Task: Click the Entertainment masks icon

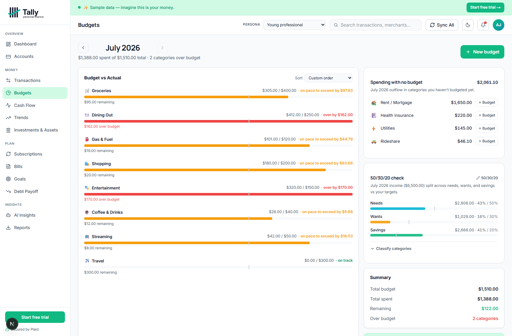Action: (x=87, y=188)
